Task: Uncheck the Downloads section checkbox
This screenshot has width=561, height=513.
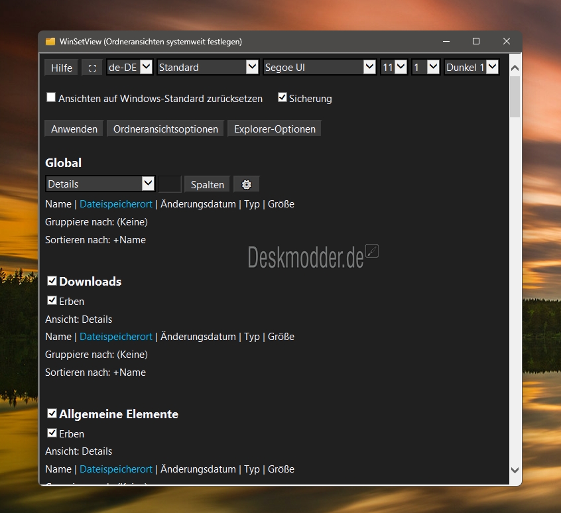Action: point(52,280)
